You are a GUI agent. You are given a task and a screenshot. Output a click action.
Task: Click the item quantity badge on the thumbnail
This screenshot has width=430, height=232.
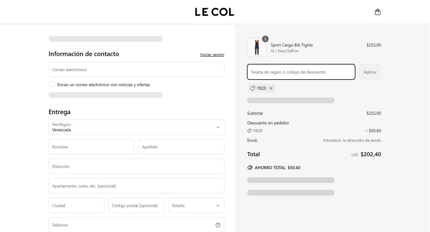coord(265,39)
